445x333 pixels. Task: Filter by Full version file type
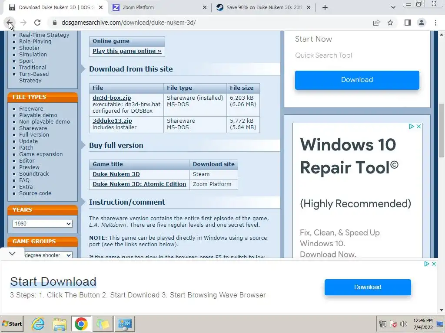click(x=34, y=135)
